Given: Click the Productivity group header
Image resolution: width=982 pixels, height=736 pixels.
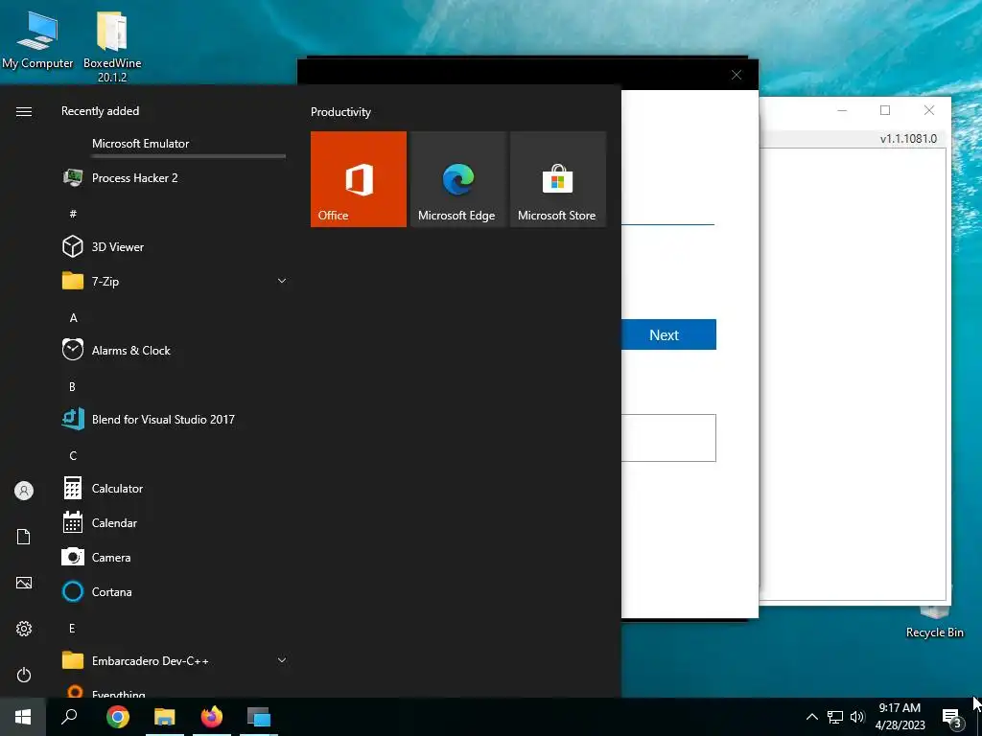Looking at the screenshot, I should click(x=340, y=112).
